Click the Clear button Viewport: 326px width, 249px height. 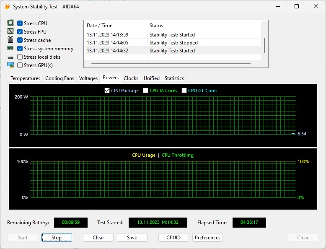[98, 238]
